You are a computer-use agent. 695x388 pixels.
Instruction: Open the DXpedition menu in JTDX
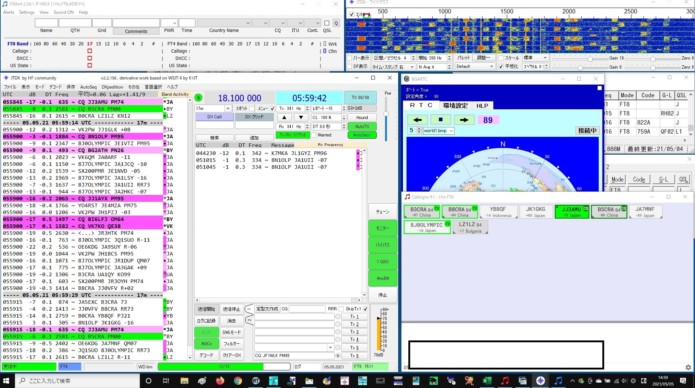pos(112,87)
